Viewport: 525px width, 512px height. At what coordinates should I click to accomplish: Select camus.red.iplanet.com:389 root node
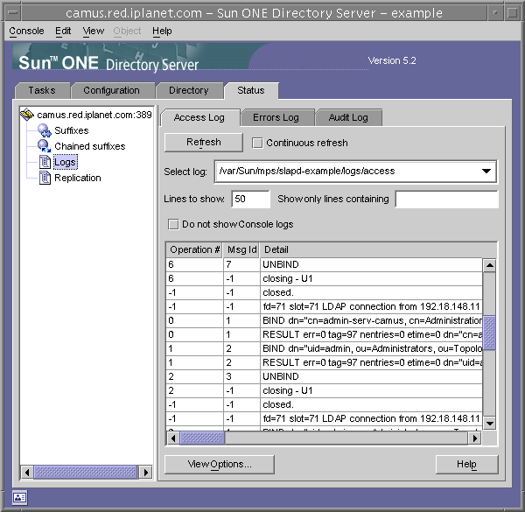coord(94,115)
